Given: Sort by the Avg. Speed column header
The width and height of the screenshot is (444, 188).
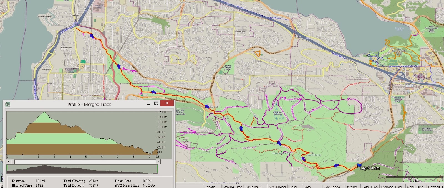Looking at the screenshot, I should tap(277, 186).
